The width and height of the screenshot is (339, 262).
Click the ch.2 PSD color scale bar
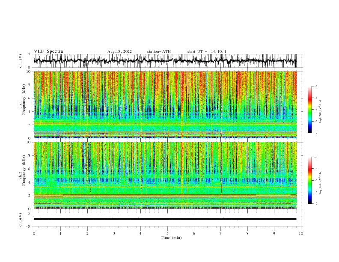309,180
